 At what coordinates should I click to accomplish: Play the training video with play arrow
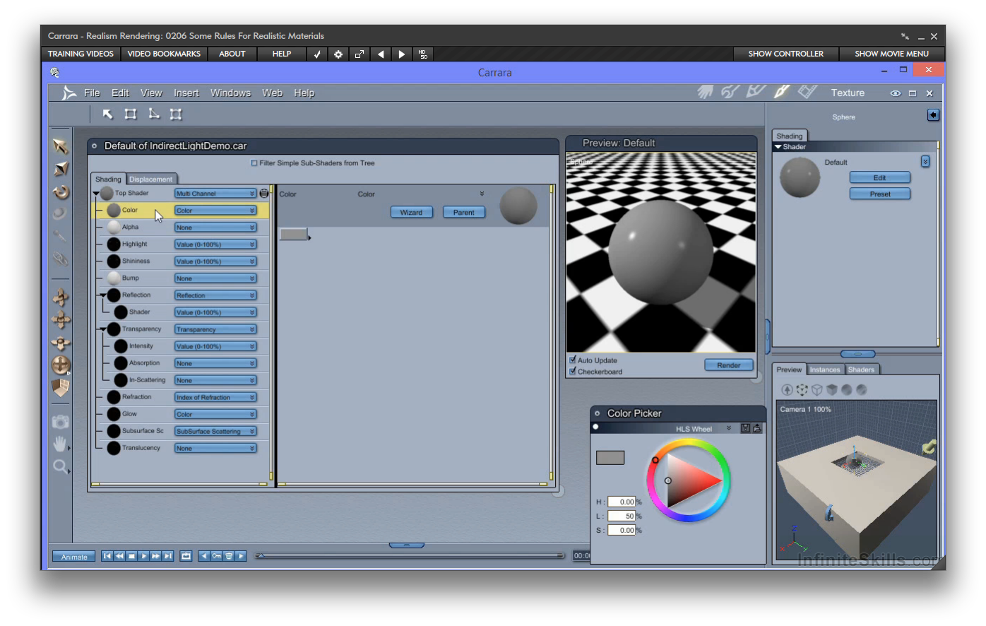402,54
